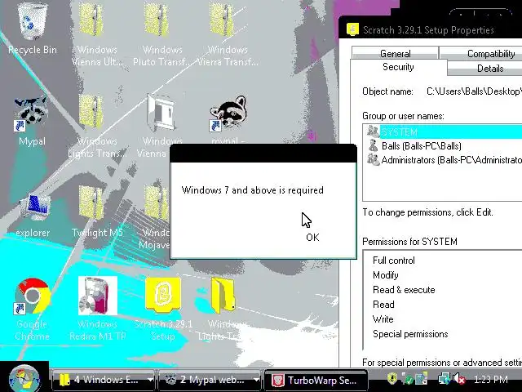Click the muted volume tray icon
Screen dimensions: 522x392
point(459,379)
